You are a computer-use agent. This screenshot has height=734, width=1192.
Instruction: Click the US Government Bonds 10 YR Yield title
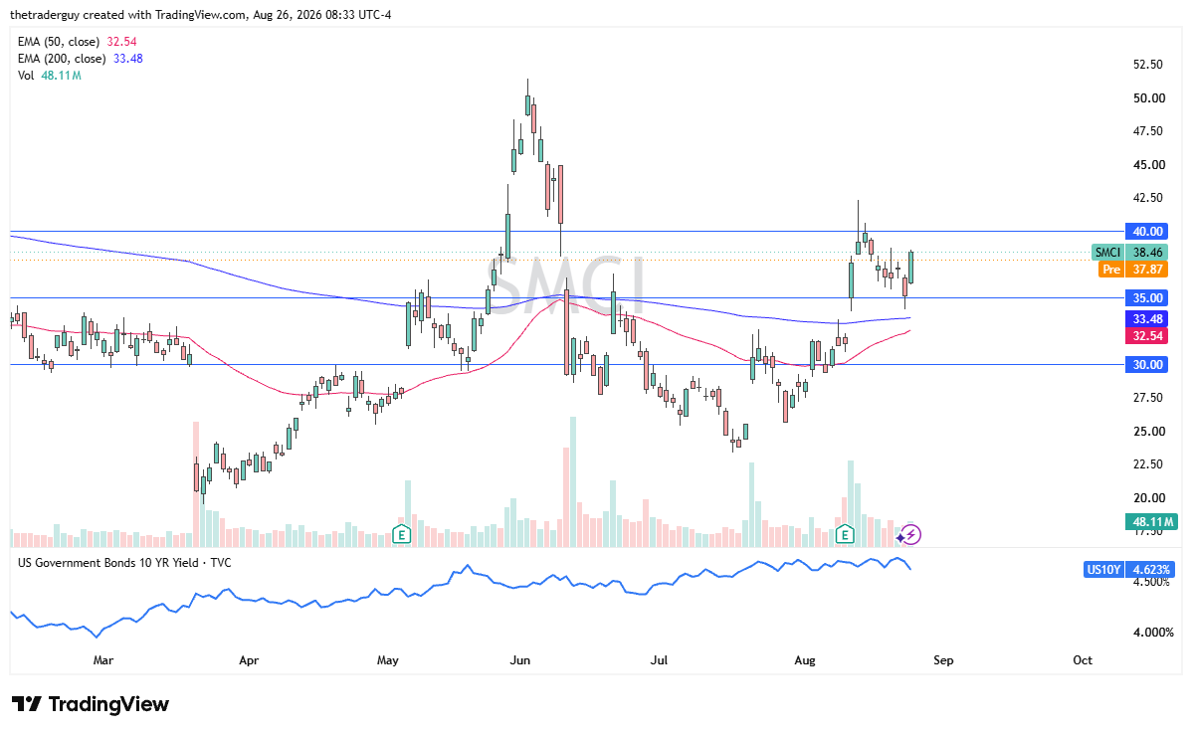[124, 563]
